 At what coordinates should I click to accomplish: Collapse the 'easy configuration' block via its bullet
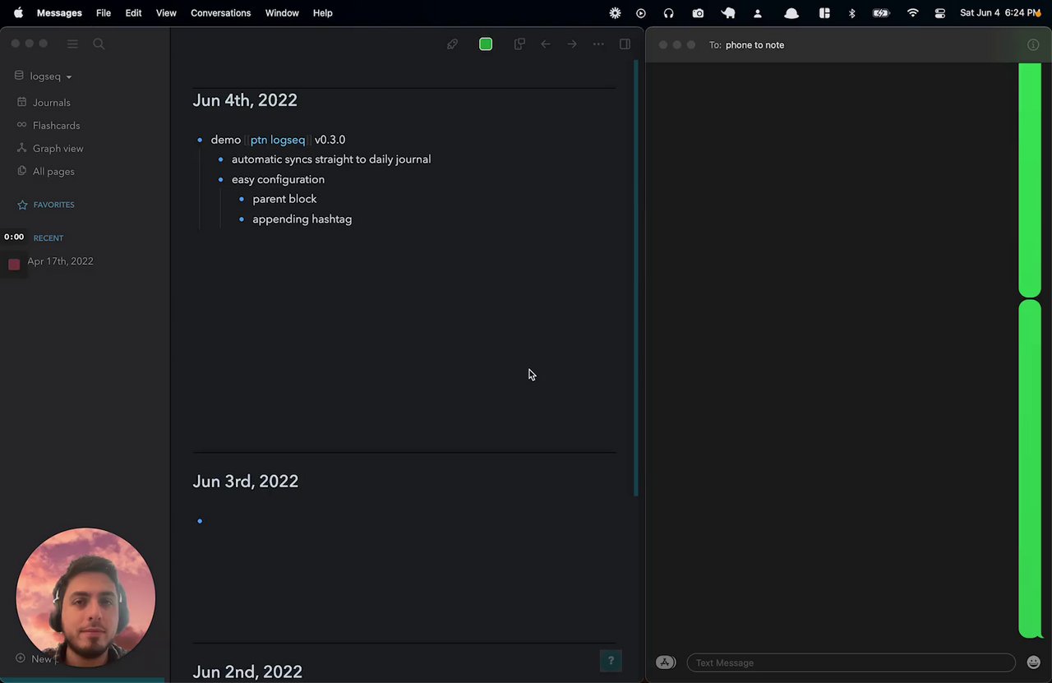[x=220, y=179]
